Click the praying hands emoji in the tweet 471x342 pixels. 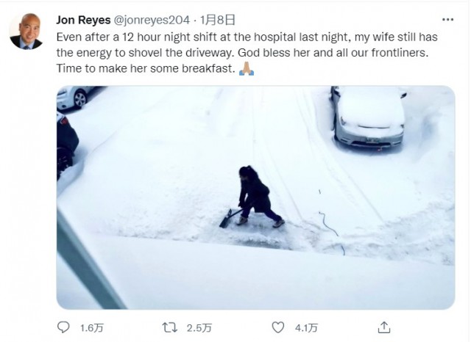tap(247, 69)
